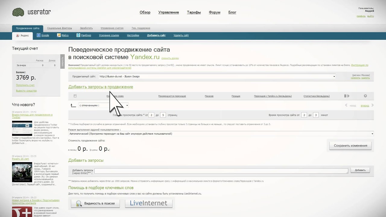Viewport: 386px width, 217px height.
Task: Open the Блог menu
Action: pos(232,12)
